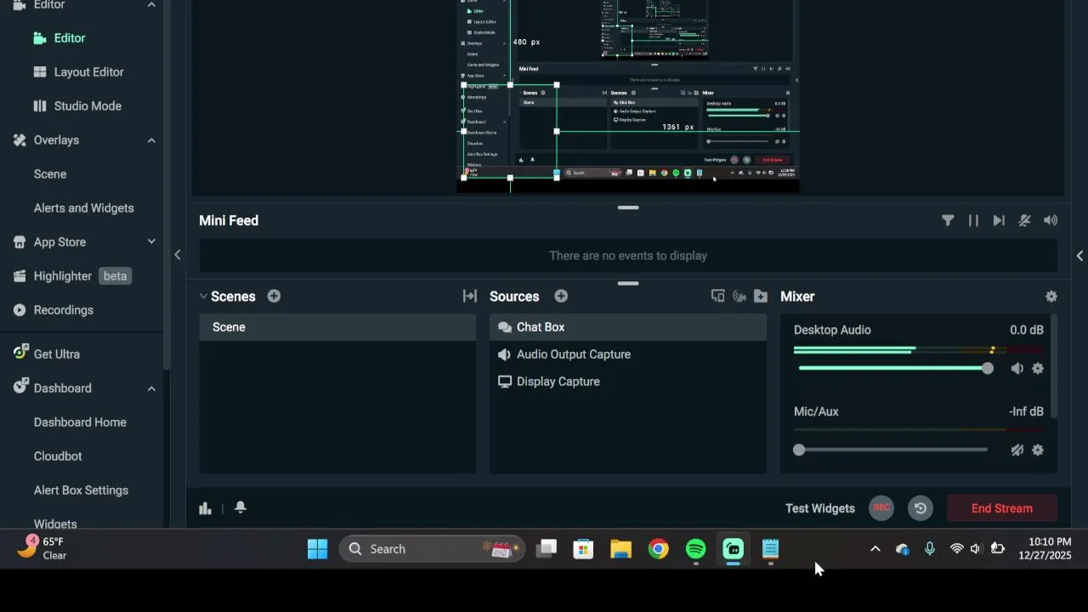1088x612 pixels.
Task: Select Scene in the Scenes list
Action: tap(337, 327)
